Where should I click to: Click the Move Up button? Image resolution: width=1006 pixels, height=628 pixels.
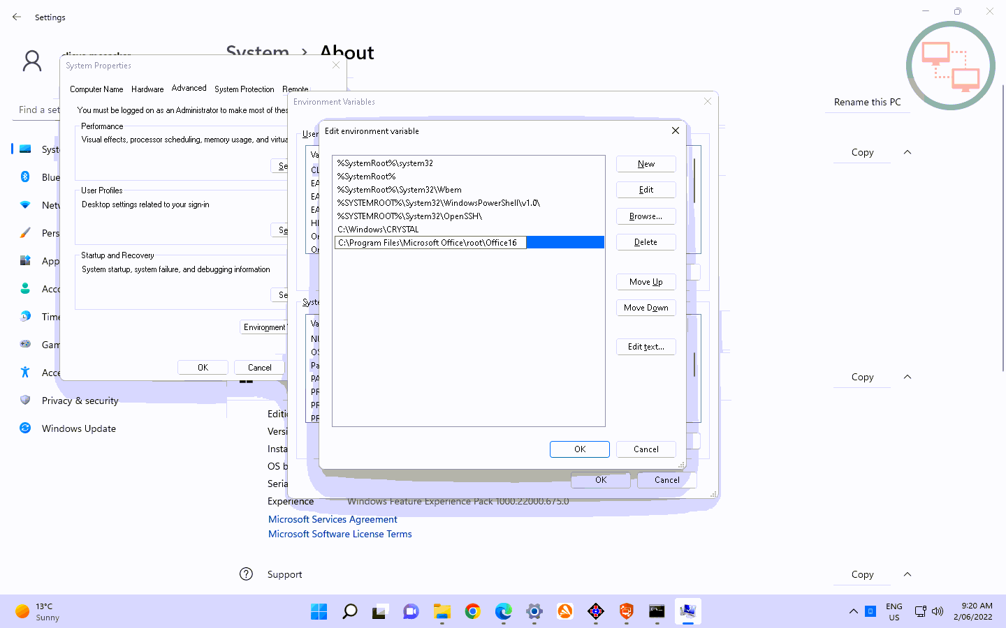[x=646, y=282]
